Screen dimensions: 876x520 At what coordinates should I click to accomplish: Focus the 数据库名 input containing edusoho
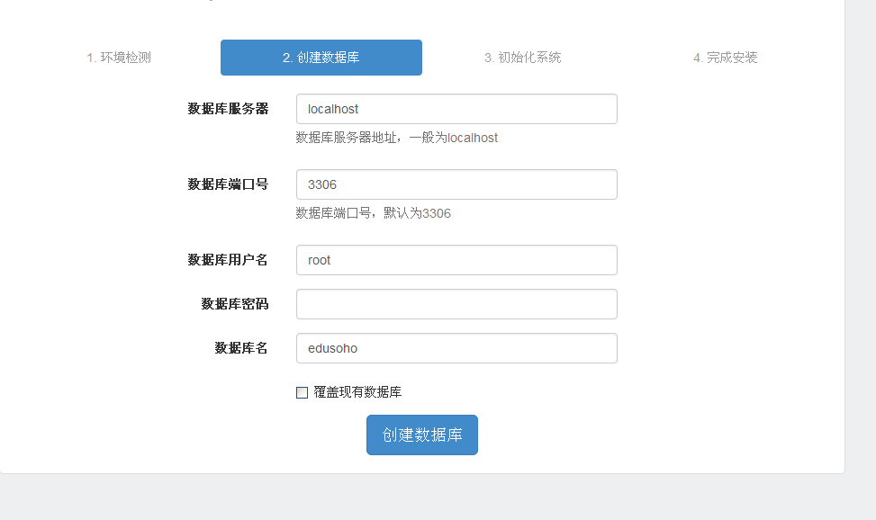456,348
